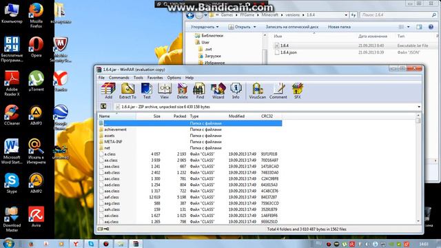Select the aaf.class file row

[x=190, y=197]
